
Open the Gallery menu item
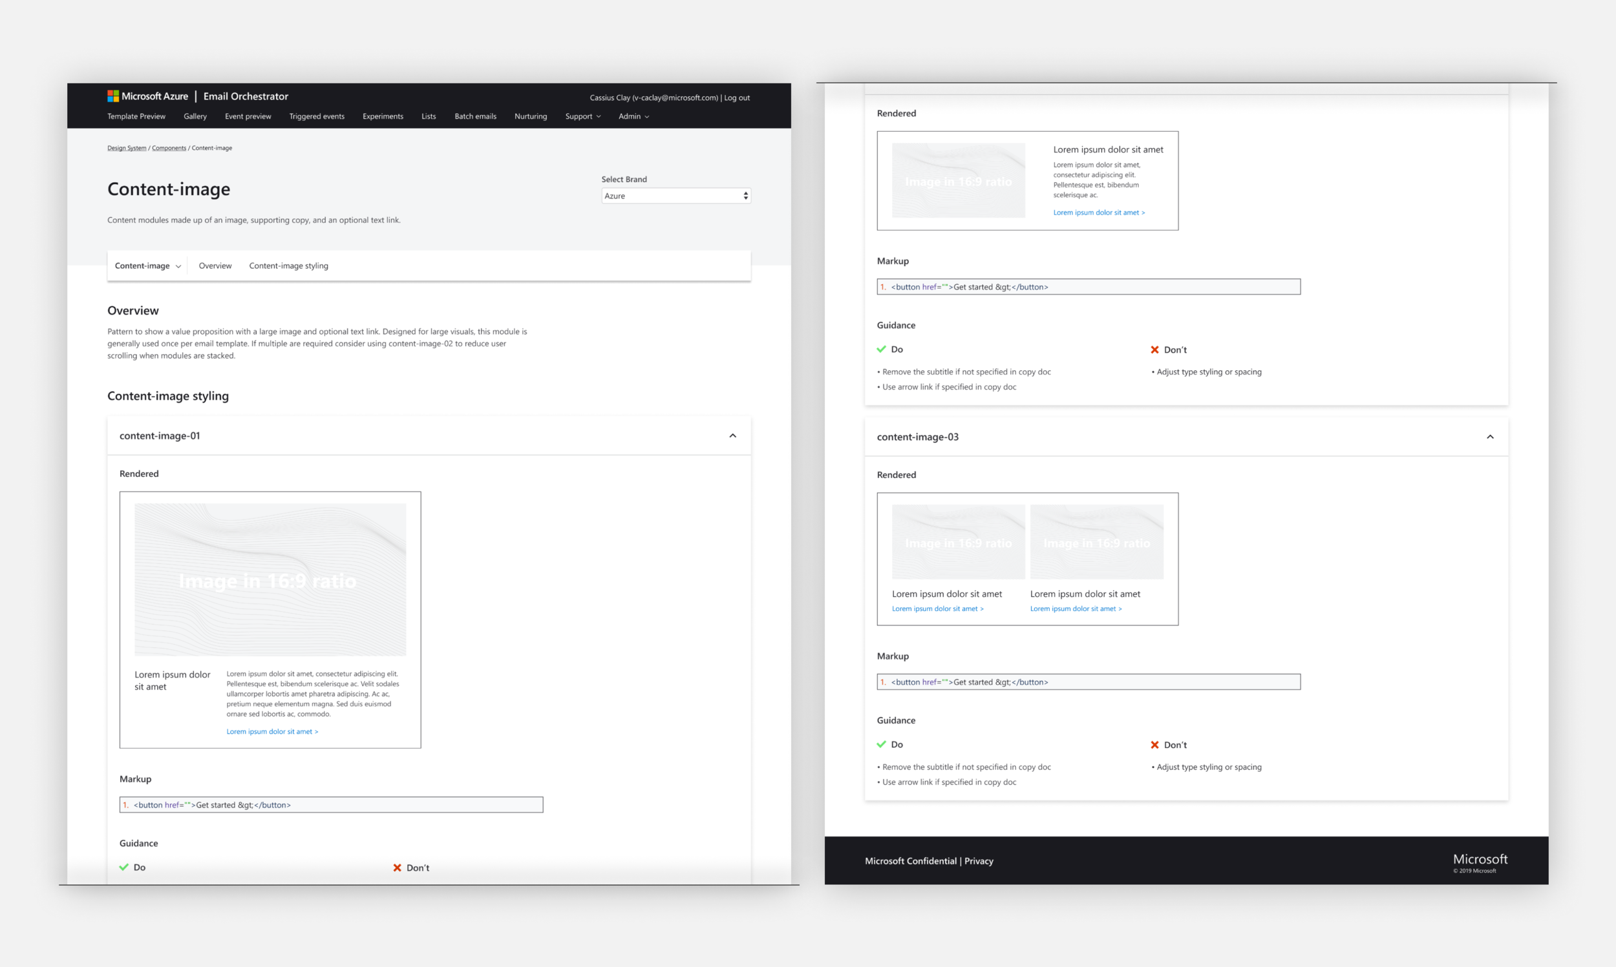195,116
